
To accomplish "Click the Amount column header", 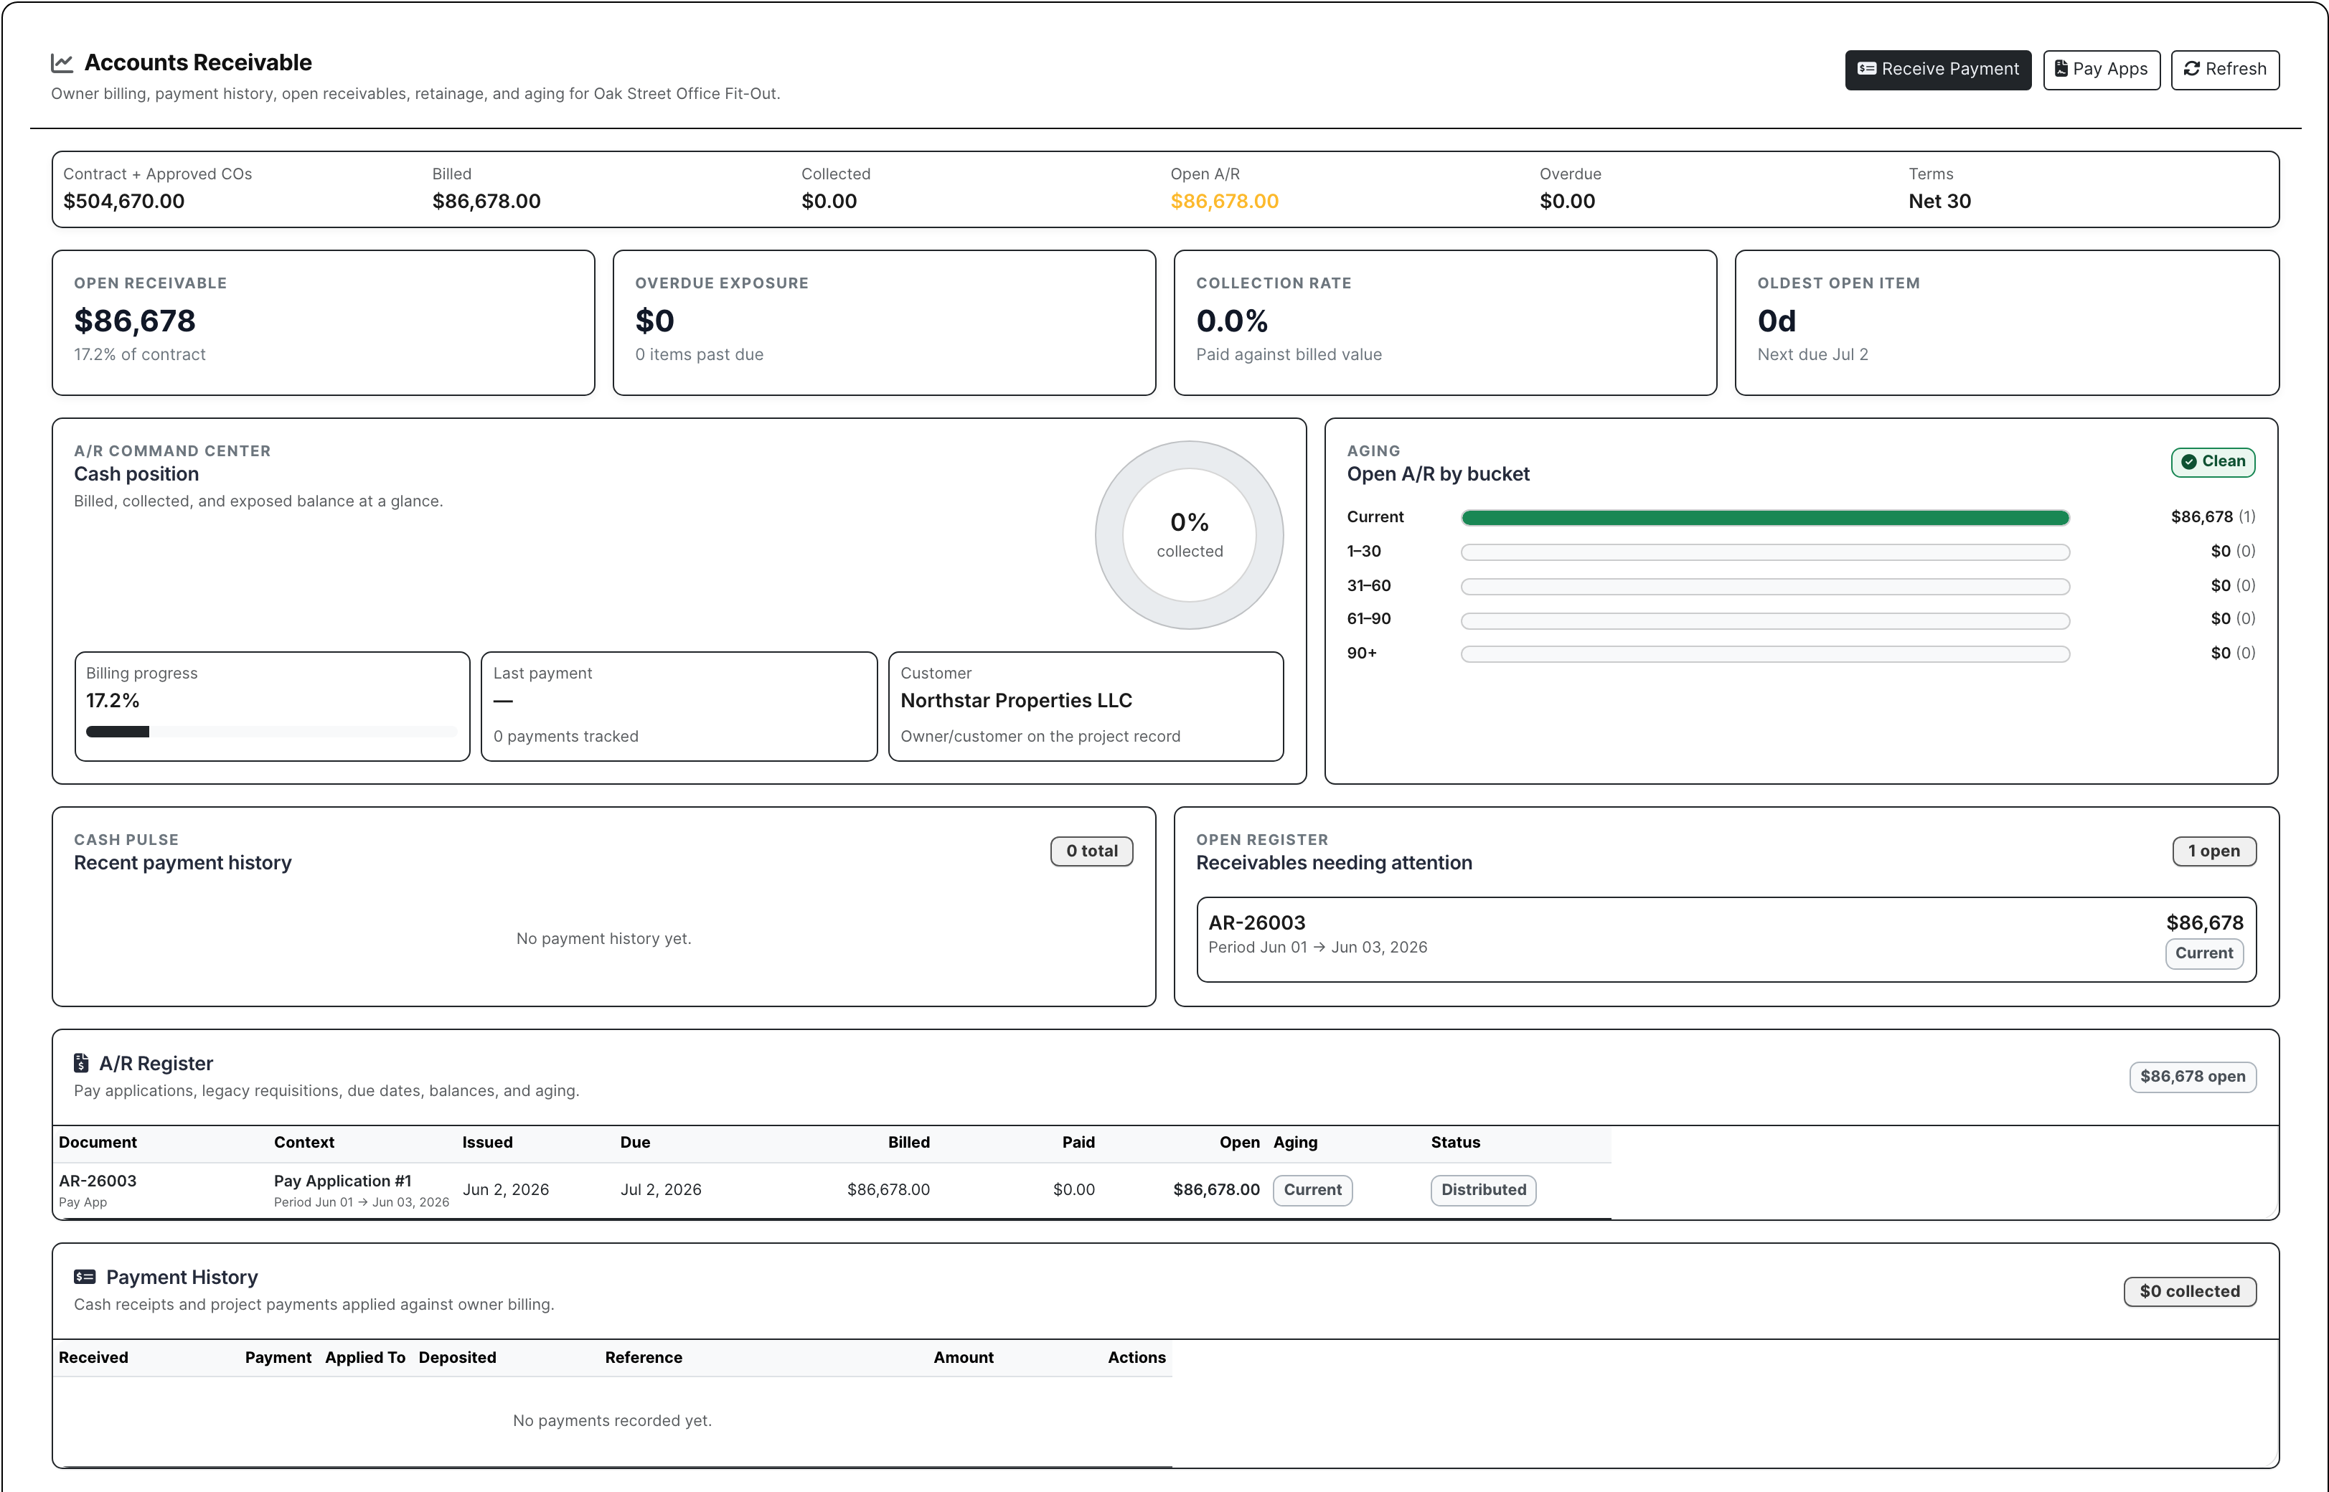I will coord(963,1357).
